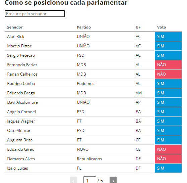Click the SIM vote cell for Jaques Wagner
Image resolution: width=187 pixels, height=183 pixels.
168,121
